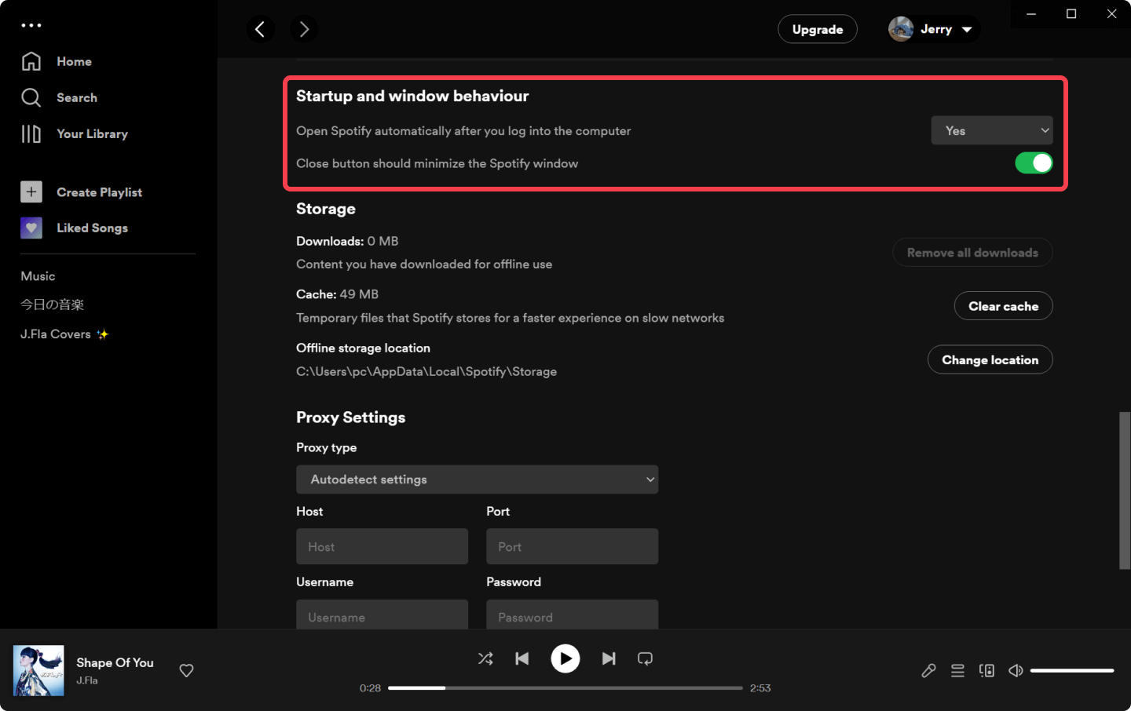Open the play queue icon

(x=957, y=670)
